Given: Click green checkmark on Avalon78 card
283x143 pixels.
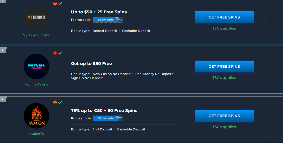Looking at the screenshot, I should [x=60, y=102].
